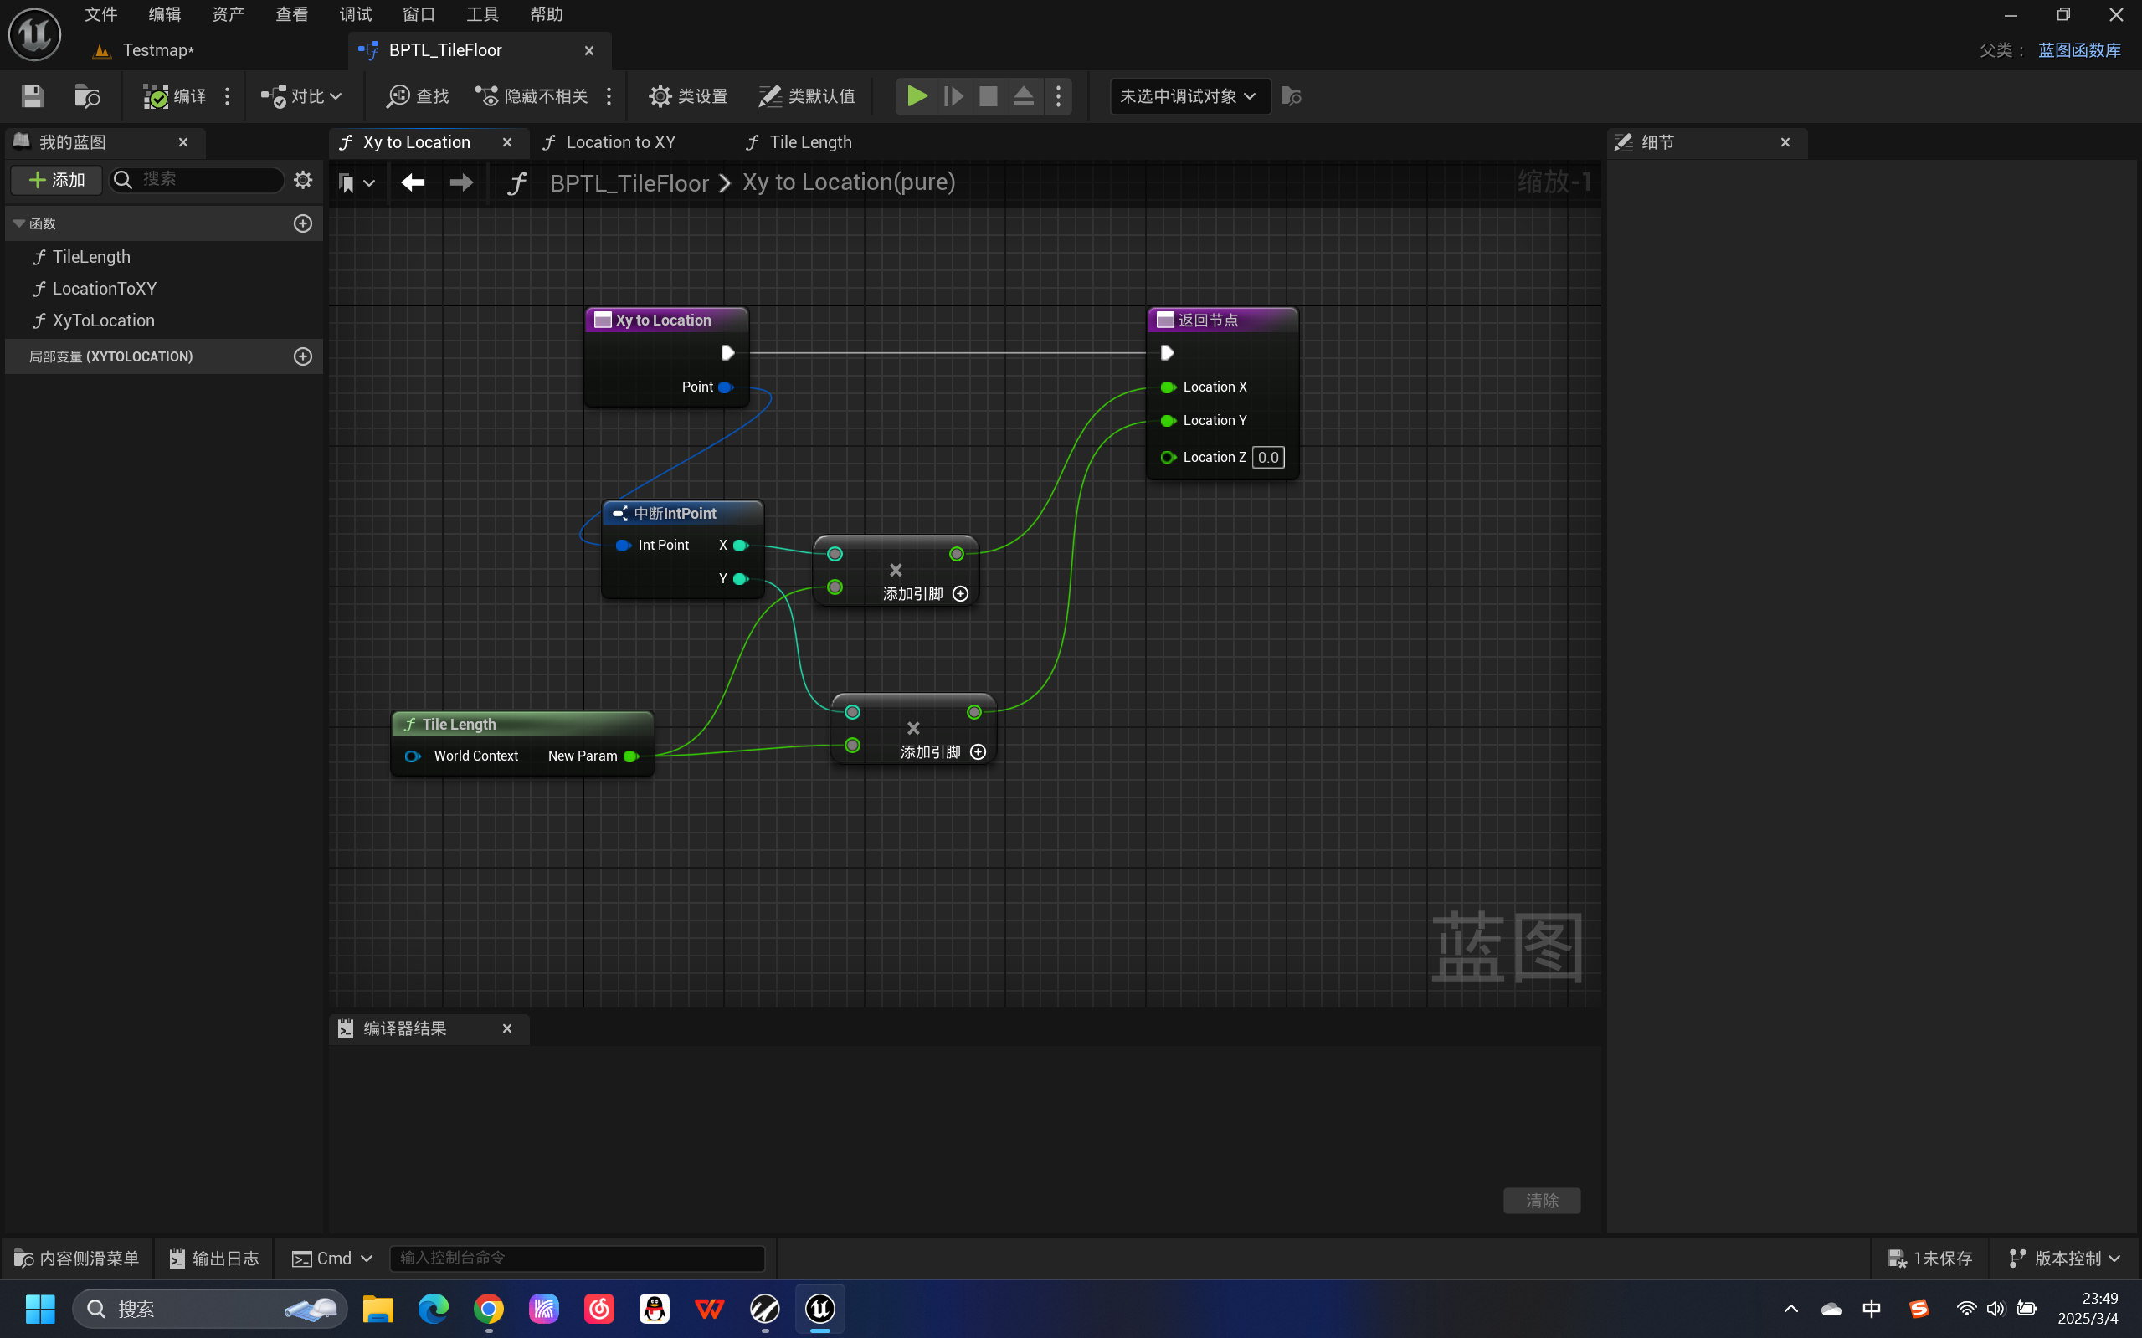Switch to the Testmap tab
Viewport: 2142px width, 1338px height.
(x=158, y=50)
